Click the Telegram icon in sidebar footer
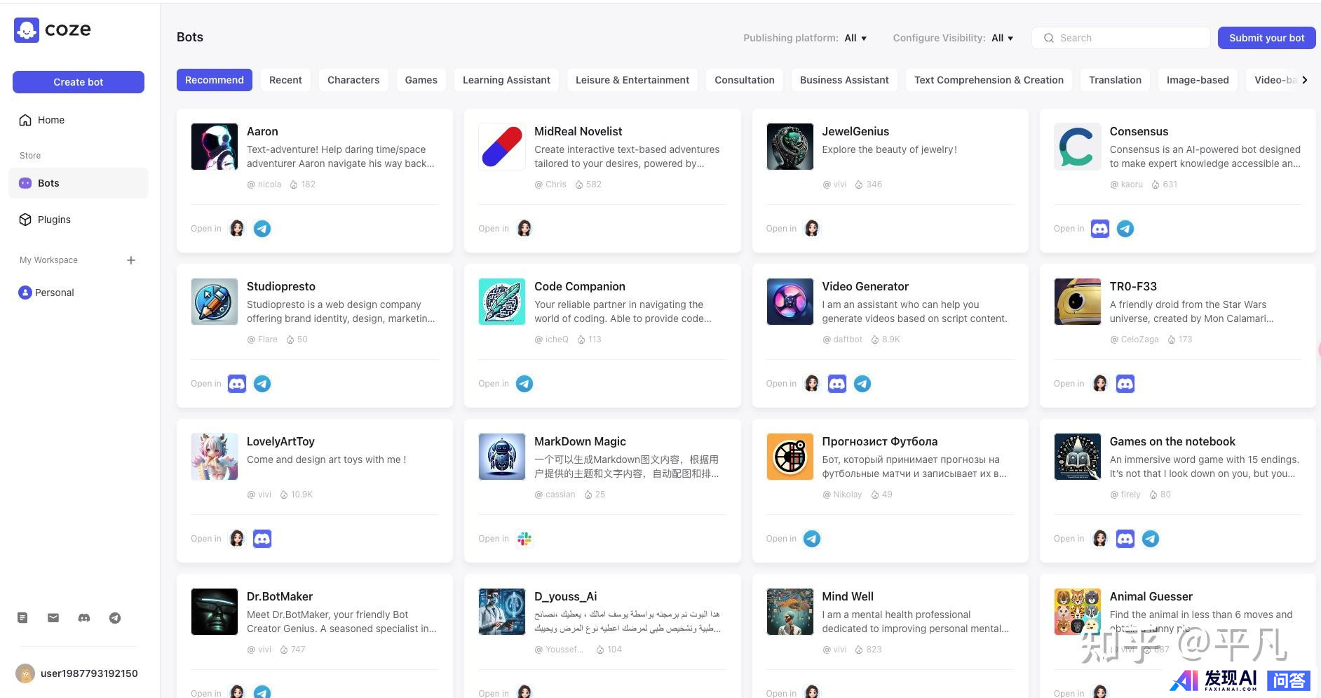This screenshot has height=698, width=1321. (115, 618)
